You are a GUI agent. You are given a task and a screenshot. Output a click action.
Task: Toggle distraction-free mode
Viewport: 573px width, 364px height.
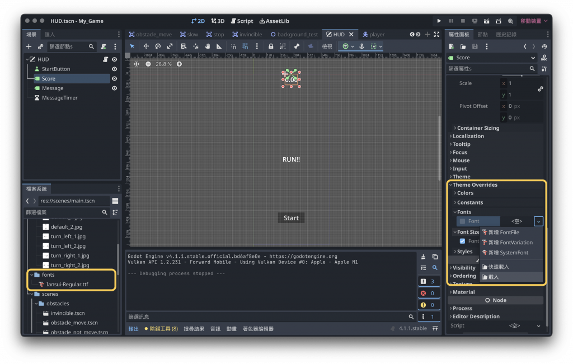click(x=436, y=34)
